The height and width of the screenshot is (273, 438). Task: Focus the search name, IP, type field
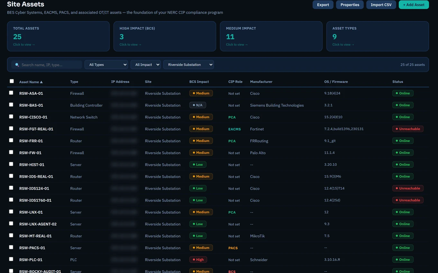47,65
